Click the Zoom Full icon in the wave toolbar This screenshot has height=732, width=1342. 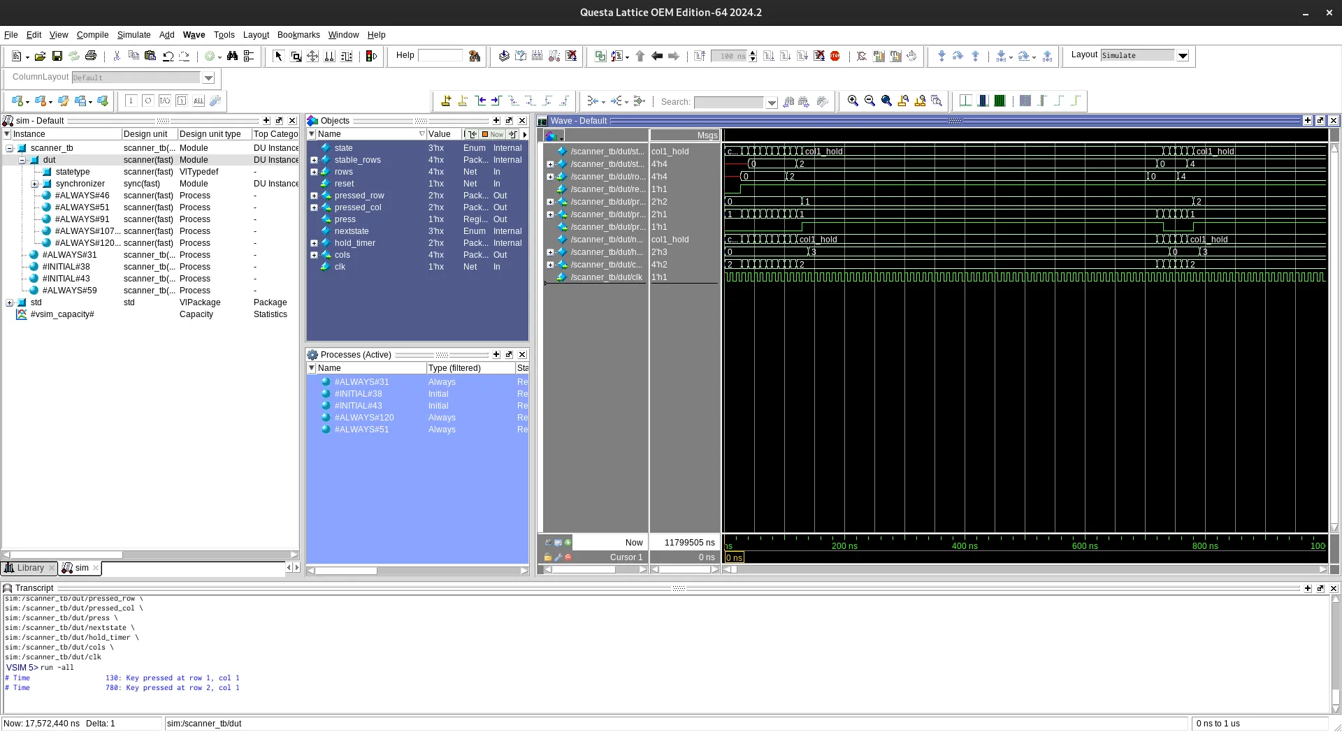[886, 101]
